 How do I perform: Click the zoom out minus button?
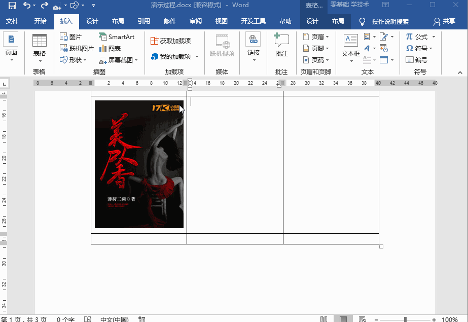376,319
